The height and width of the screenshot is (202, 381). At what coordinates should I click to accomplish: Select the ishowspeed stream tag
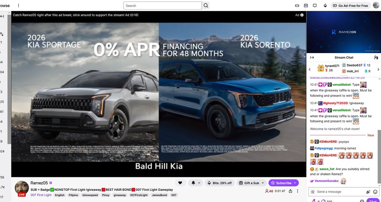(91, 195)
